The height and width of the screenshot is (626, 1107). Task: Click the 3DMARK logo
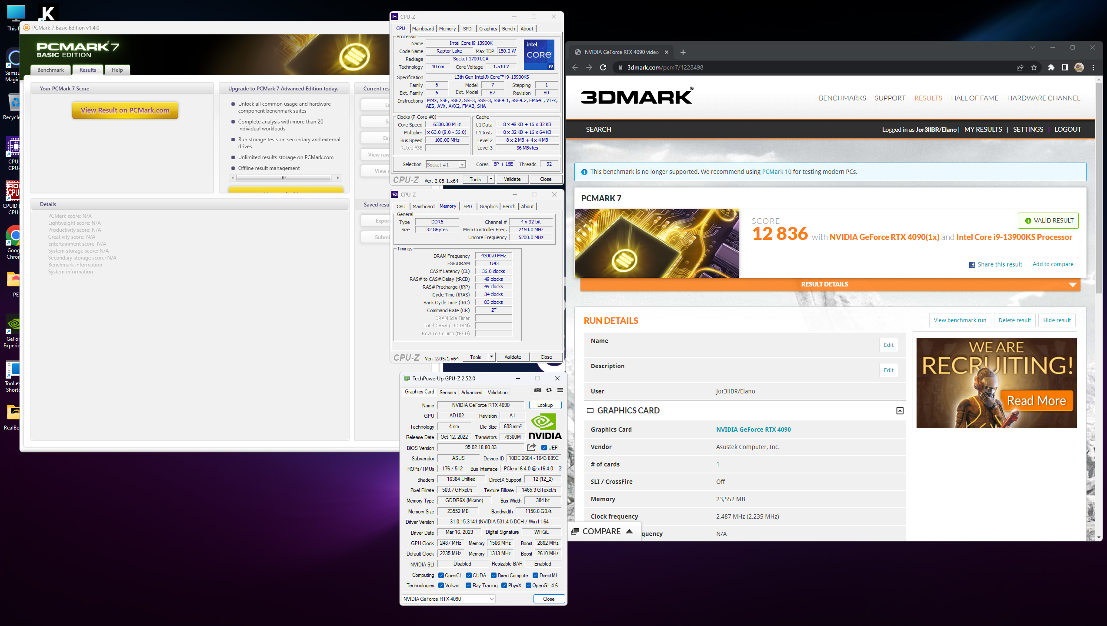coord(637,97)
